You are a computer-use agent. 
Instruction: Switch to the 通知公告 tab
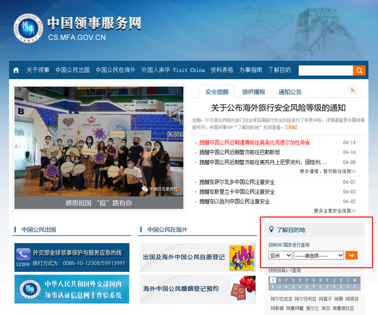tap(290, 92)
